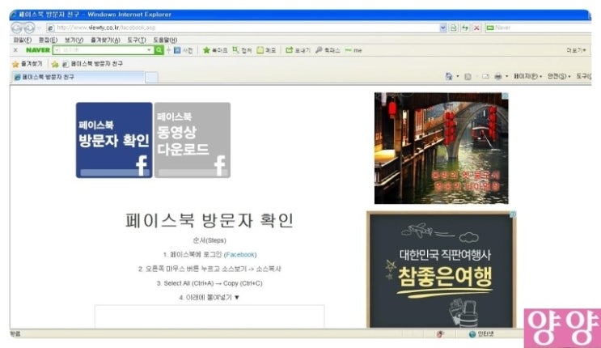Open the 도구(T) menu
Viewport: 601px width, 348px height.
click(x=137, y=40)
